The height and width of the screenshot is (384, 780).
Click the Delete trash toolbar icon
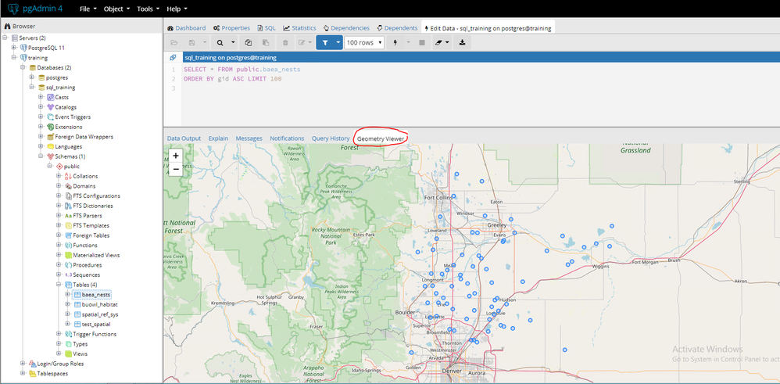point(285,43)
